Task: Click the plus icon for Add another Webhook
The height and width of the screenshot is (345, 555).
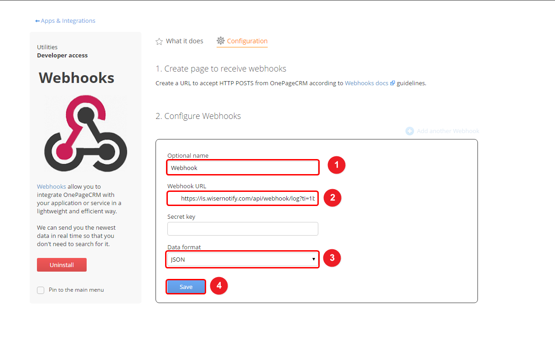Action: pyautogui.click(x=410, y=131)
